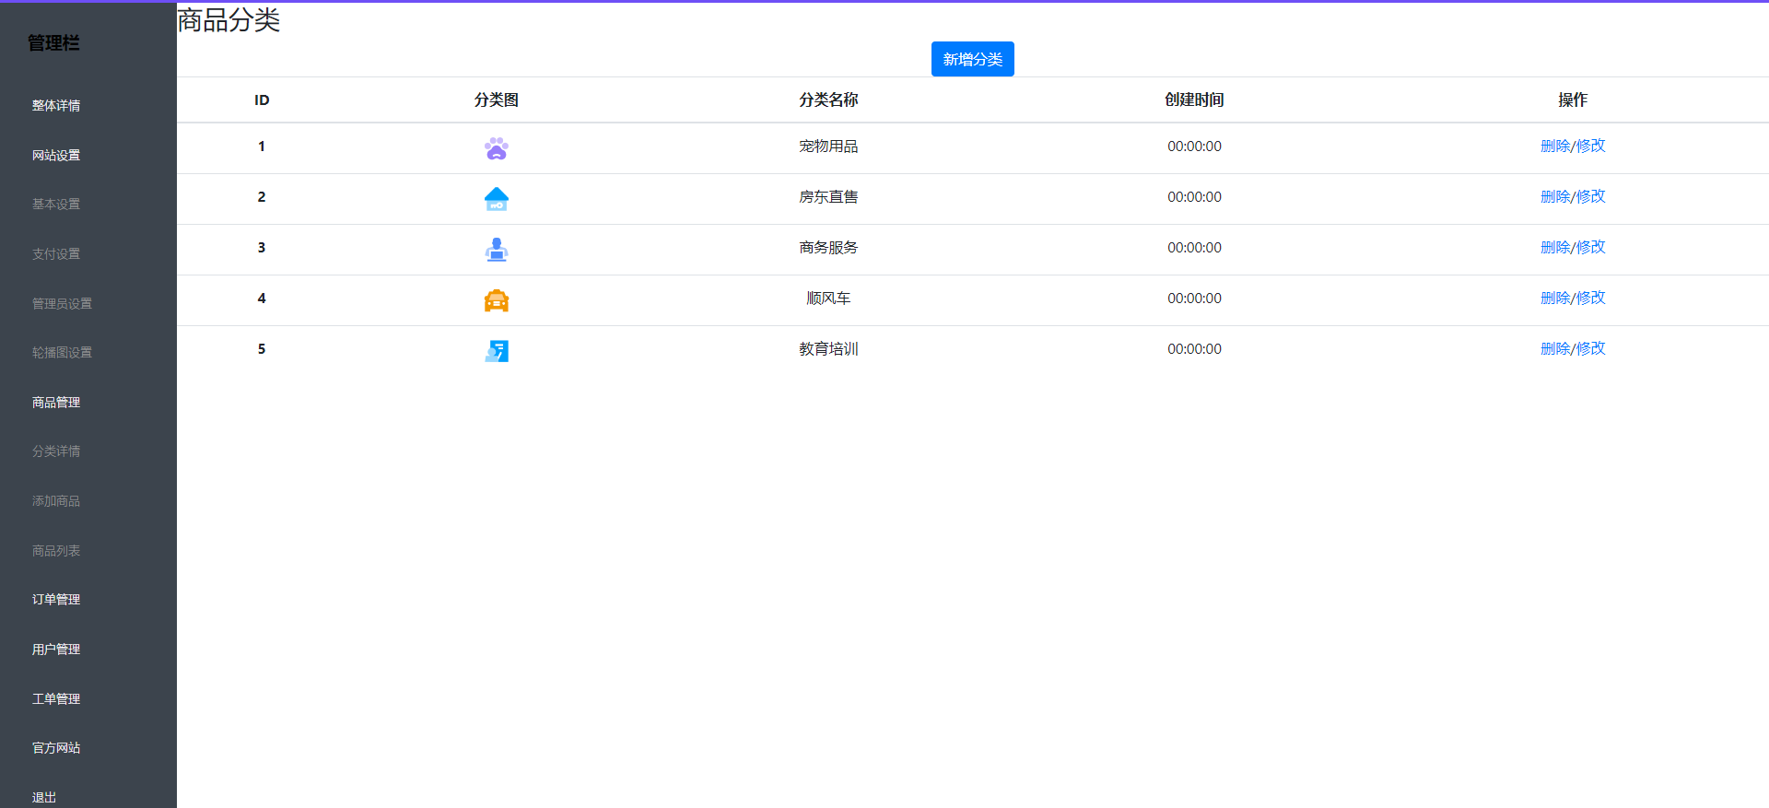
Task: Click the education icon for 教育培训
Action: pos(496,351)
